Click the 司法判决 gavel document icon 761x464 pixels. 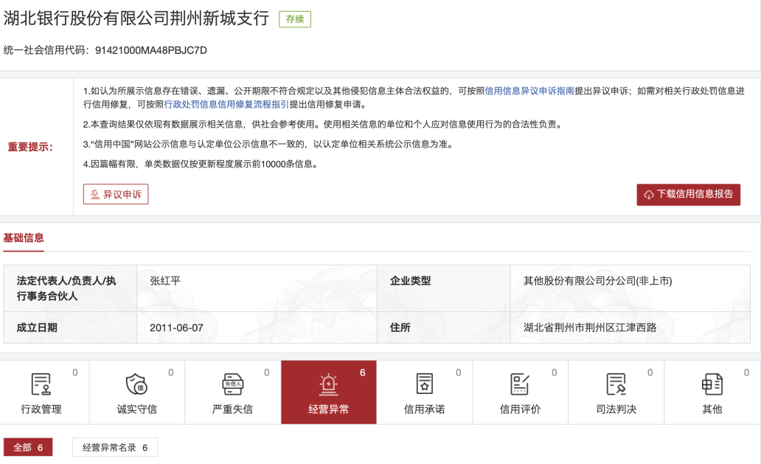click(x=616, y=384)
